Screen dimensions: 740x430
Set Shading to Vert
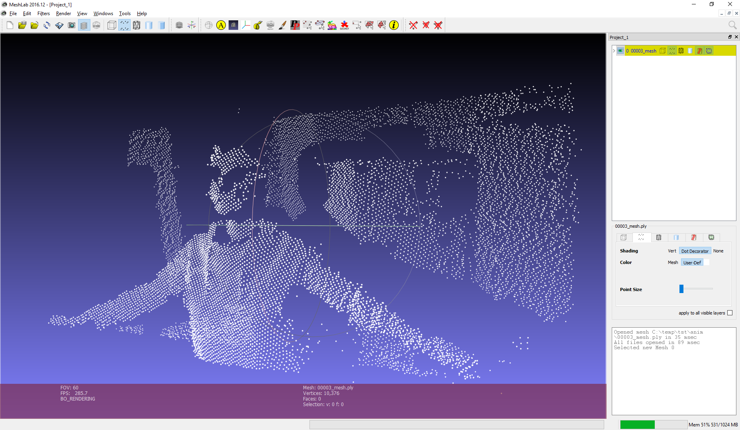[x=672, y=251]
